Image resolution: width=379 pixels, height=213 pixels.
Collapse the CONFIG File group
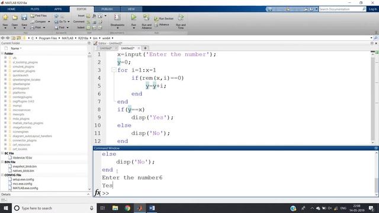[2, 175]
